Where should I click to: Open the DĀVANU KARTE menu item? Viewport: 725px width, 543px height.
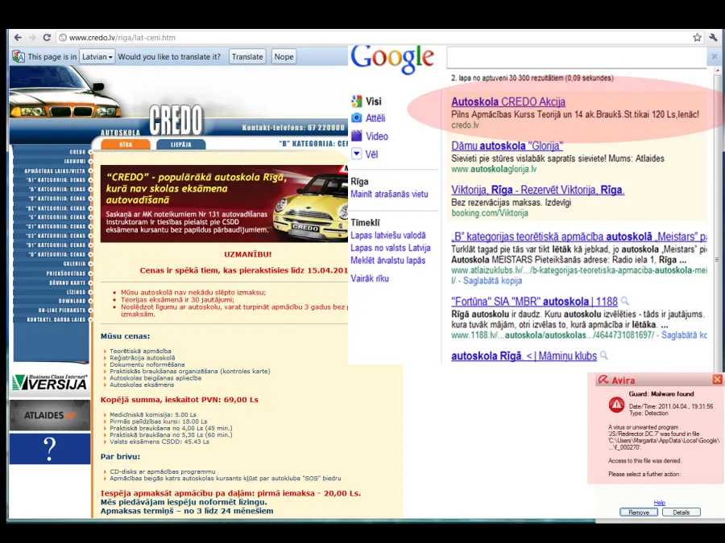[68, 282]
